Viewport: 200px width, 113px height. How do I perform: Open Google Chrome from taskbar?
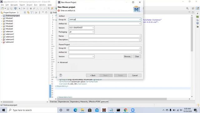pos(126,110)
